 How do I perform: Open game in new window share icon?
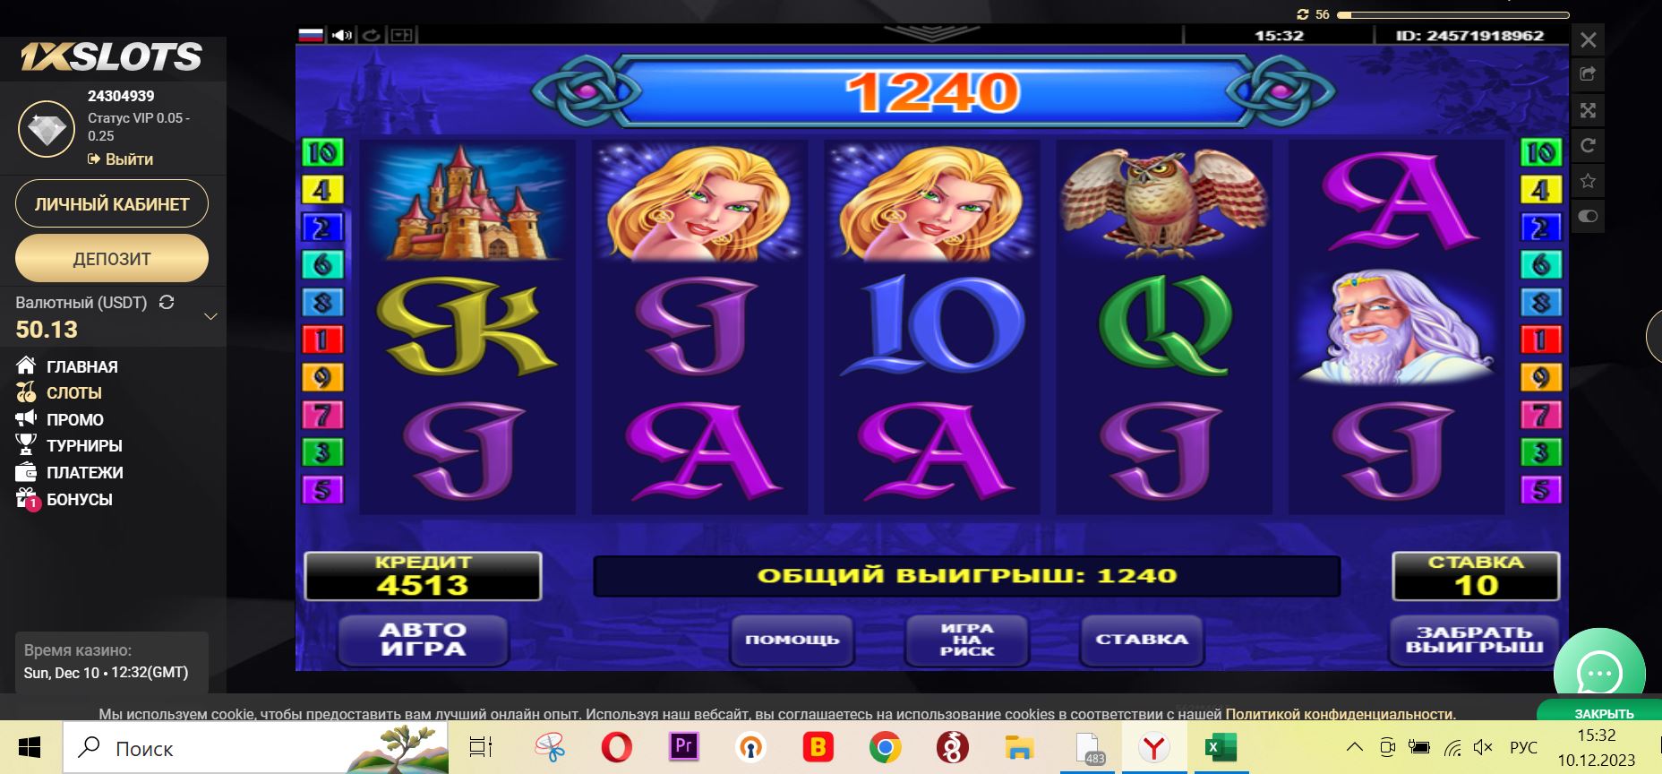tap(1588, 74)
